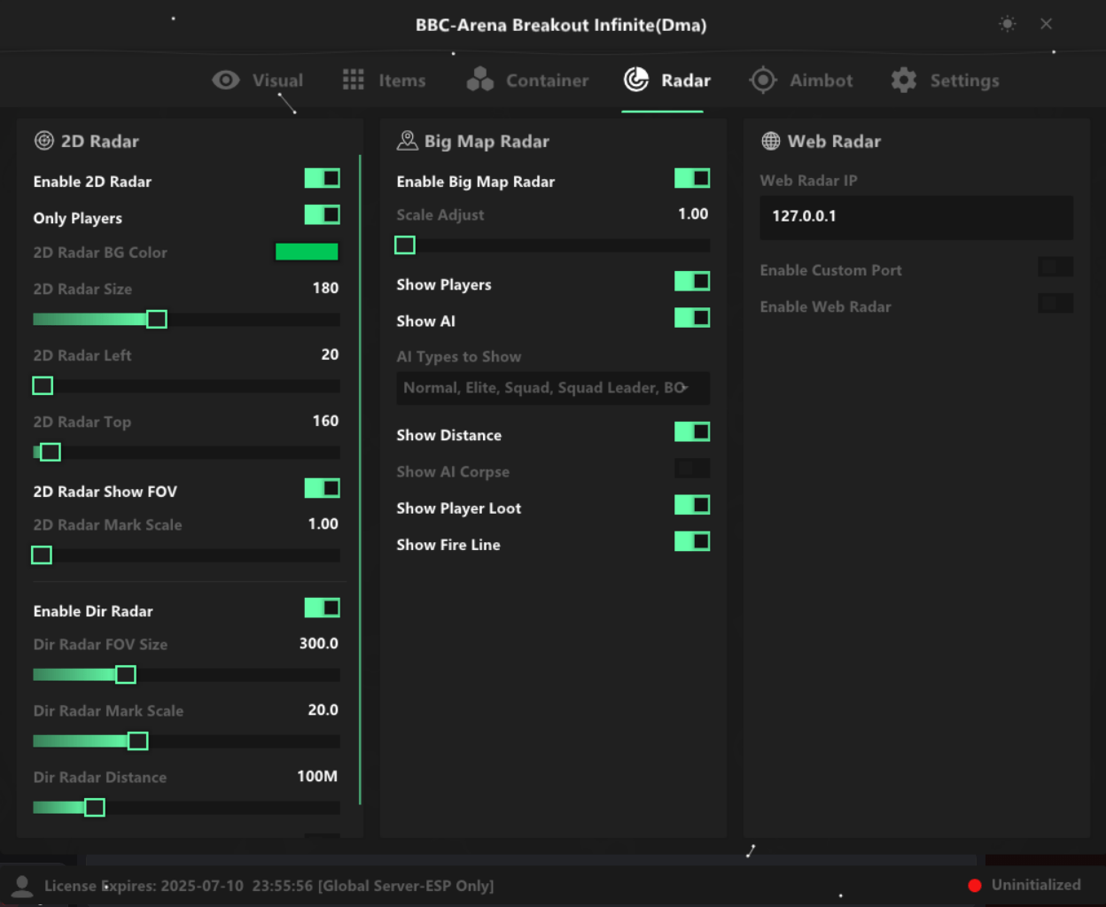This screenshot has width=1106, height=907.
Task: Click the 2D Radar panel vertical scrollbar
Action: click(x=360, y=480)
